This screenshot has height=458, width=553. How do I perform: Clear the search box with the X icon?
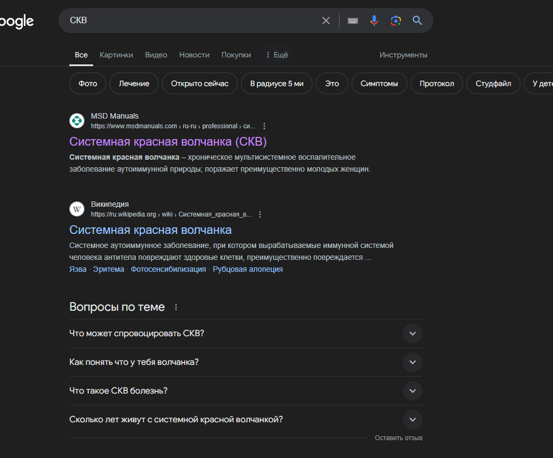click(x=326, y=21)
